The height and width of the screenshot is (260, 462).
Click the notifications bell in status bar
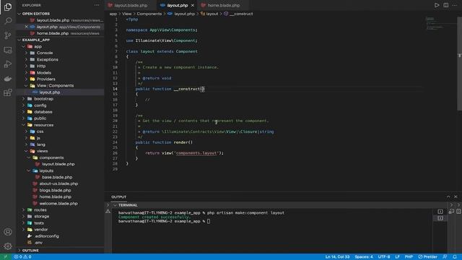click(x=455, y=257)
